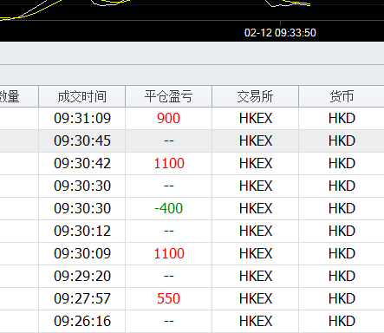Click the profit value 550
The height and width of the screenshot is (333, 384).
coord(169,298)
